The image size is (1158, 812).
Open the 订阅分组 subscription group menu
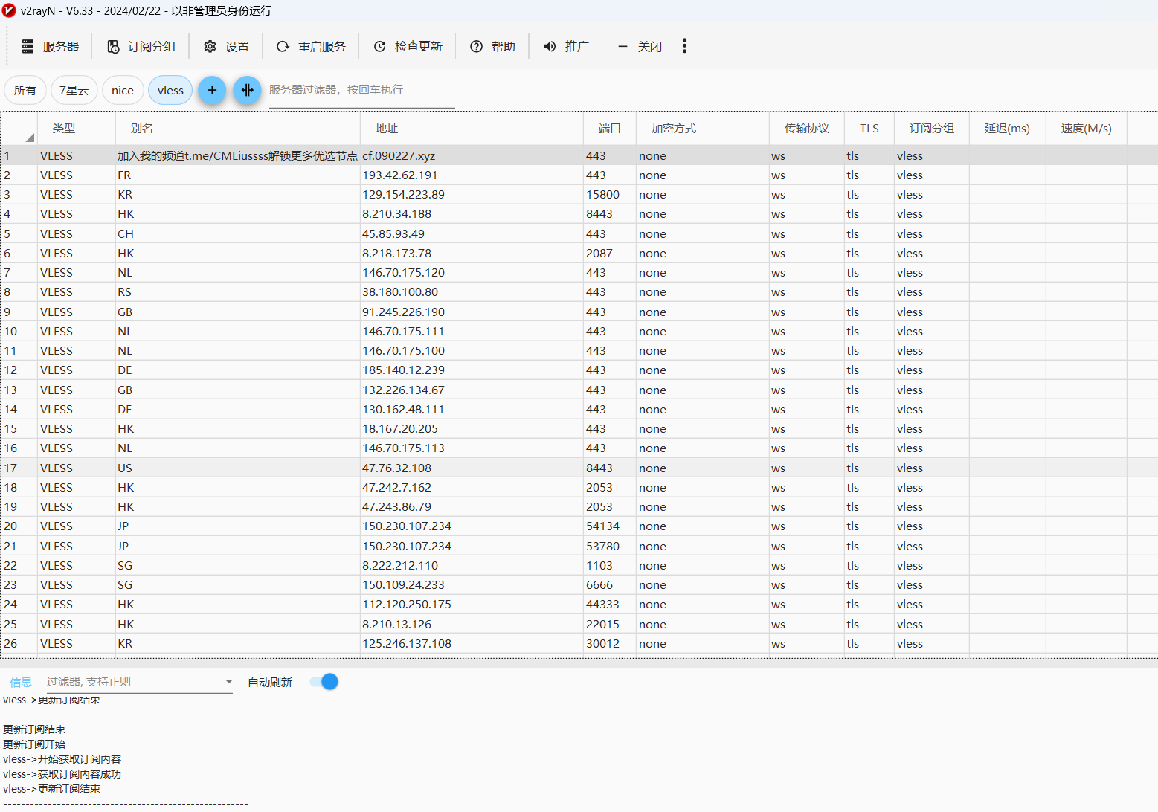(x=141, y=46)
